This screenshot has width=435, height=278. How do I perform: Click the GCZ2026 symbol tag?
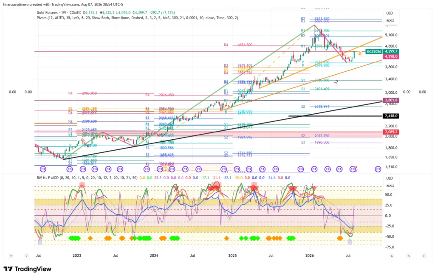click(374, 51)
